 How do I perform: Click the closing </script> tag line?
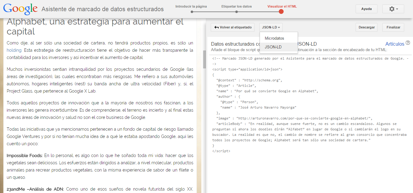click(221, 151)
